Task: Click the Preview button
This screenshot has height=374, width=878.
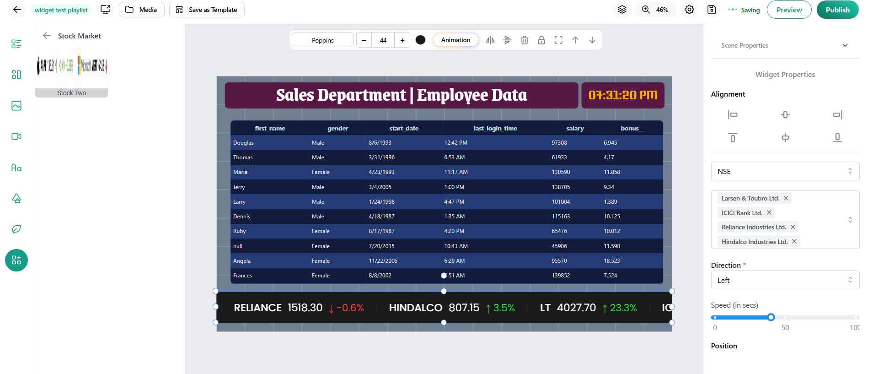Action: [x=789, y=10]
